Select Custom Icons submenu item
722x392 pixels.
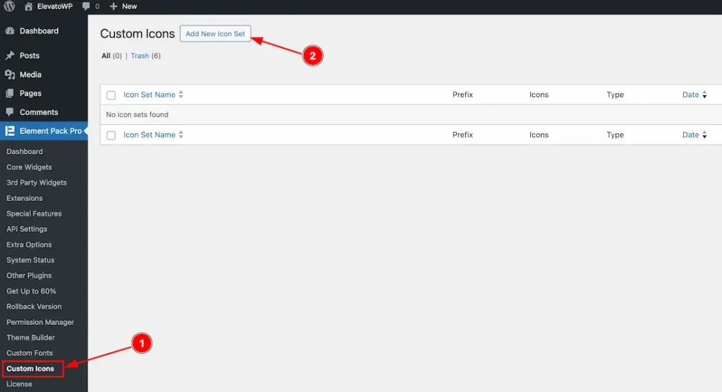pyautogui.click(x=30, y=369)
